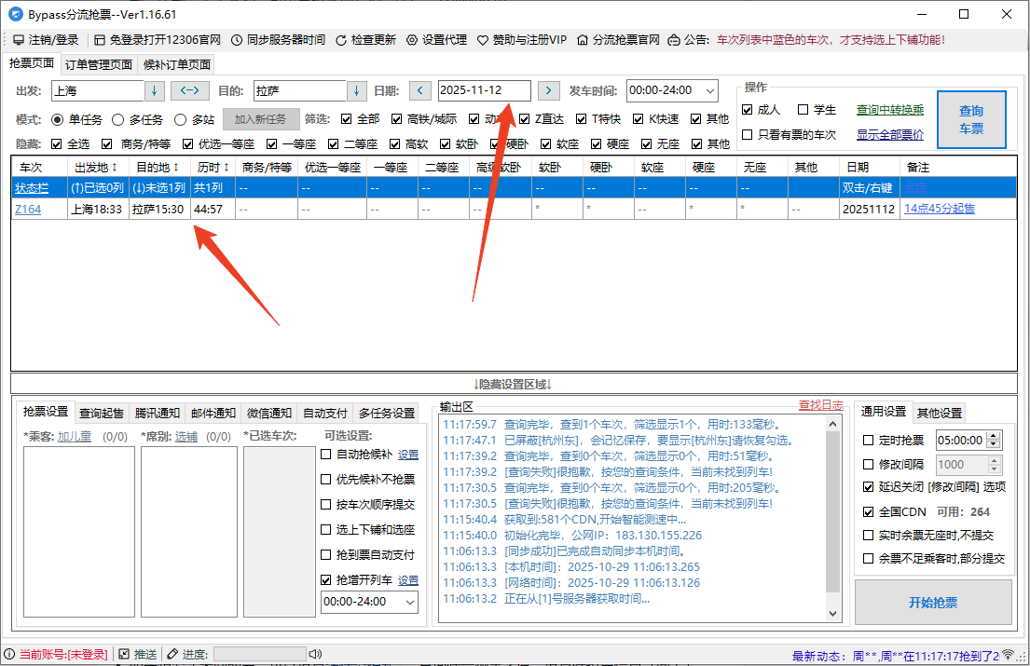Viewport: 1030px width, 666px height.
Task: Click 同步服务器时间 sync time icon
Action: 238,40
